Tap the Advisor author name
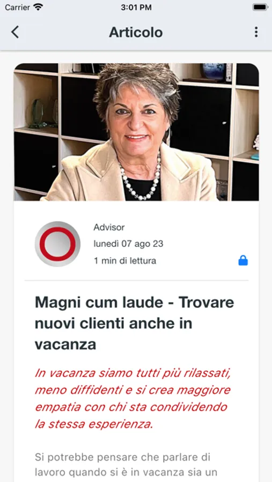Viewport: 272px width, 482px height. 109,228
